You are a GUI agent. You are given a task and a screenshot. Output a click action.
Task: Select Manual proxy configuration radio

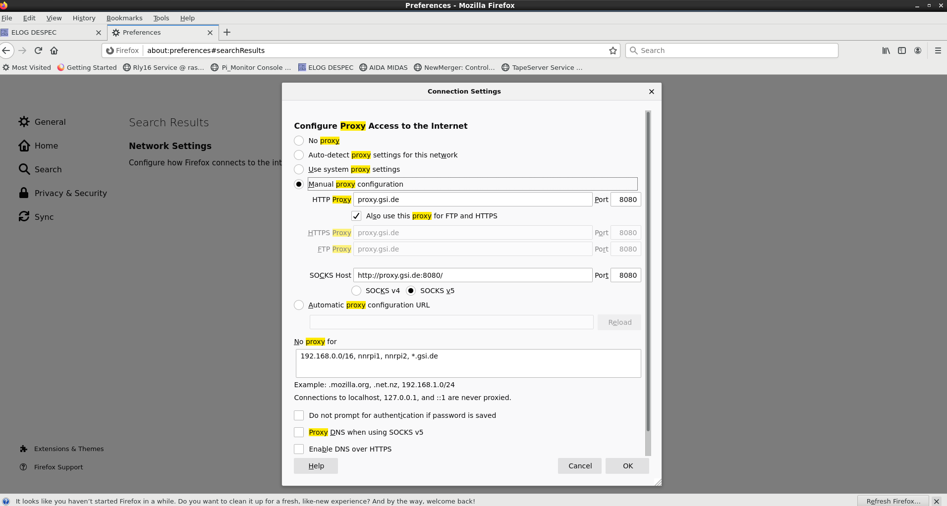point(299,184)
